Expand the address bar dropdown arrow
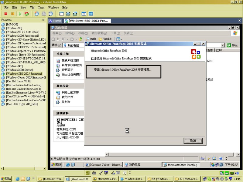This screenshot has width=243, height=182. 223,45
